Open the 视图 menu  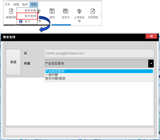(16, 5)
